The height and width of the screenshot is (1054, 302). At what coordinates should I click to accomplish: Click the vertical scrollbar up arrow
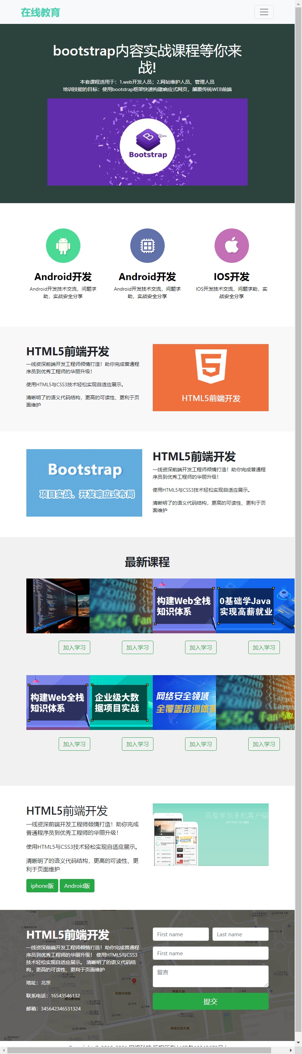pos(298,3)
